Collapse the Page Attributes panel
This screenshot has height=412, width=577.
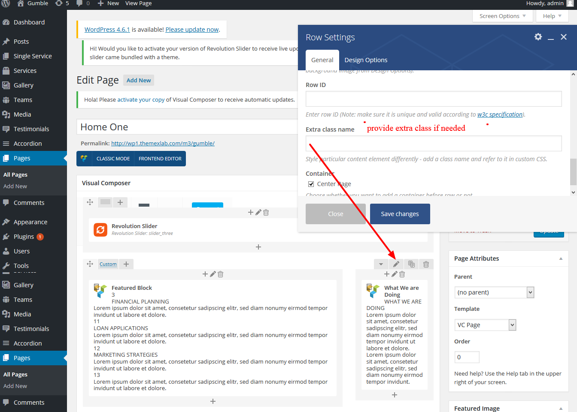(x=561, y=259)
